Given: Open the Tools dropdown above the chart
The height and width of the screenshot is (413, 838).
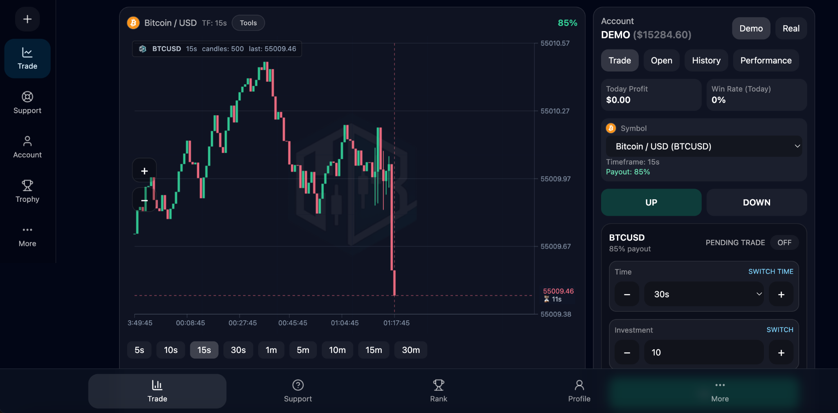Looking at the screenshot, I should 248,23.
